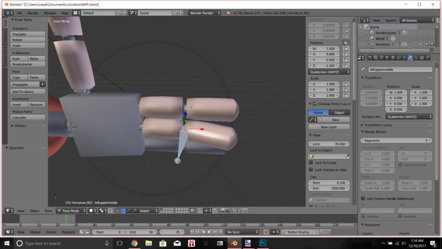Open the Blender Render engine dropdown

pyautogui.click(x=204, y=13)
